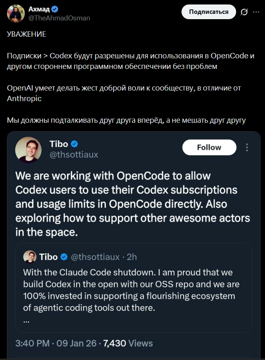
Task: Click Tibo's large profile photo
Action: point(28,149)
